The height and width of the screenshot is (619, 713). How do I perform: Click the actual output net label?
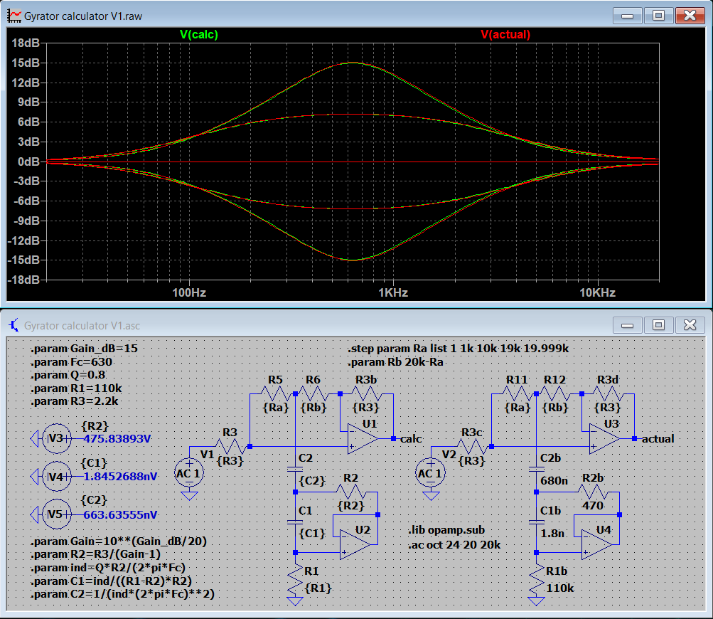(658, 439)
